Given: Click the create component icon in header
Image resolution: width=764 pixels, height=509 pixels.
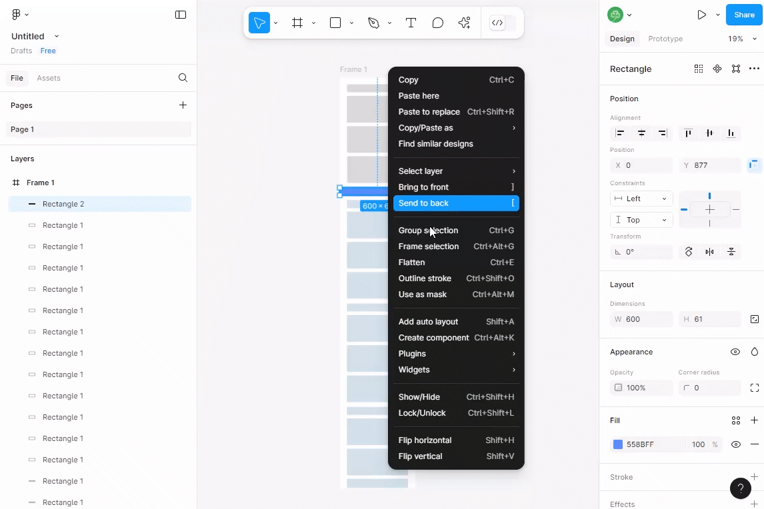Looking at the screenshot, I should pos(717,69).
